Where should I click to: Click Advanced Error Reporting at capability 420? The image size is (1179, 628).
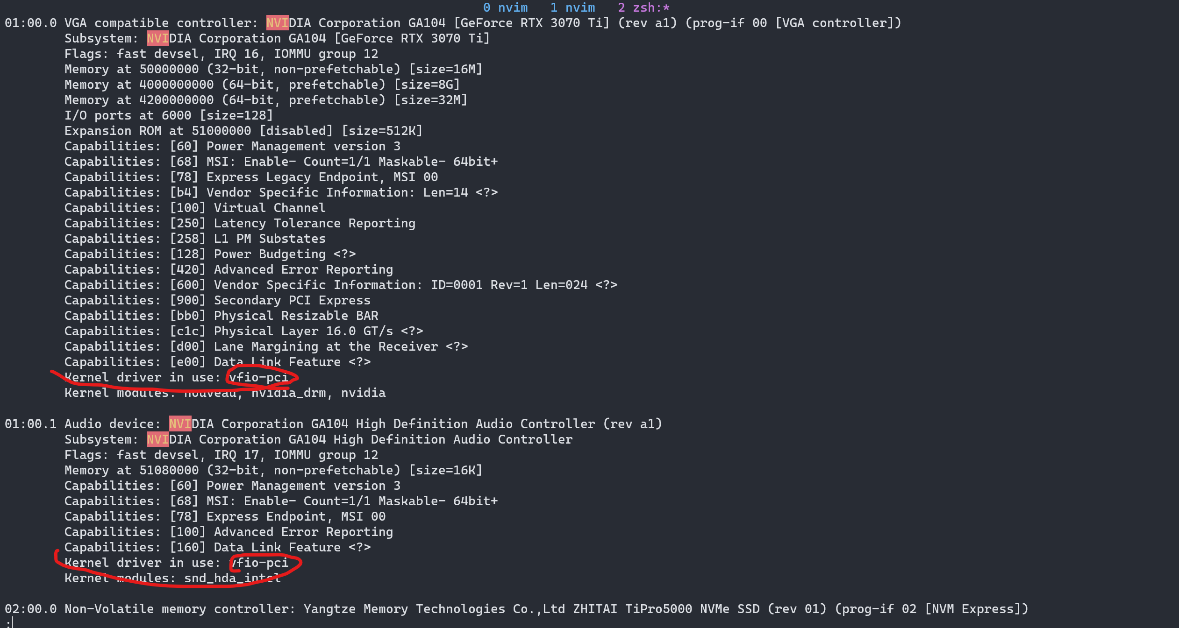pyautogui.click(x=303, y=269)
